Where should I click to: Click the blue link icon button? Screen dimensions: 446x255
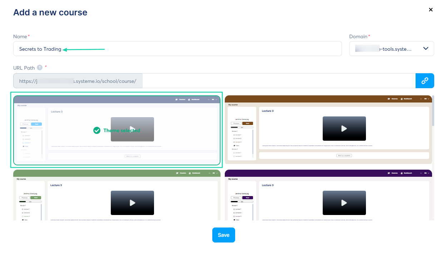point(425,81)
